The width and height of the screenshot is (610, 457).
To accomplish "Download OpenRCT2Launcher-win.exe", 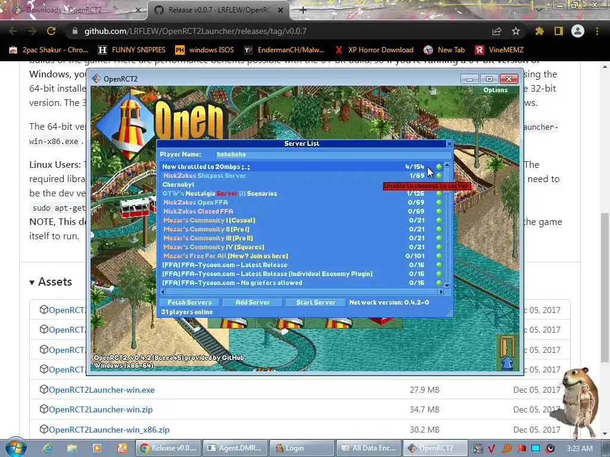I will coord(101,390).
